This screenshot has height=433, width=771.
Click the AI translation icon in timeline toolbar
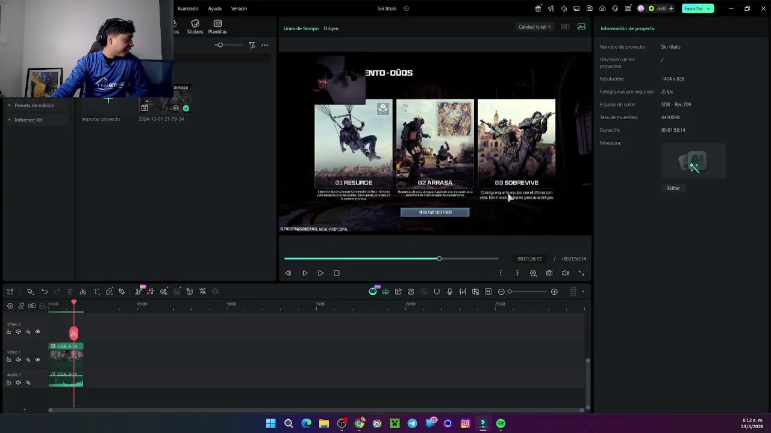click(x=202, y=292)
